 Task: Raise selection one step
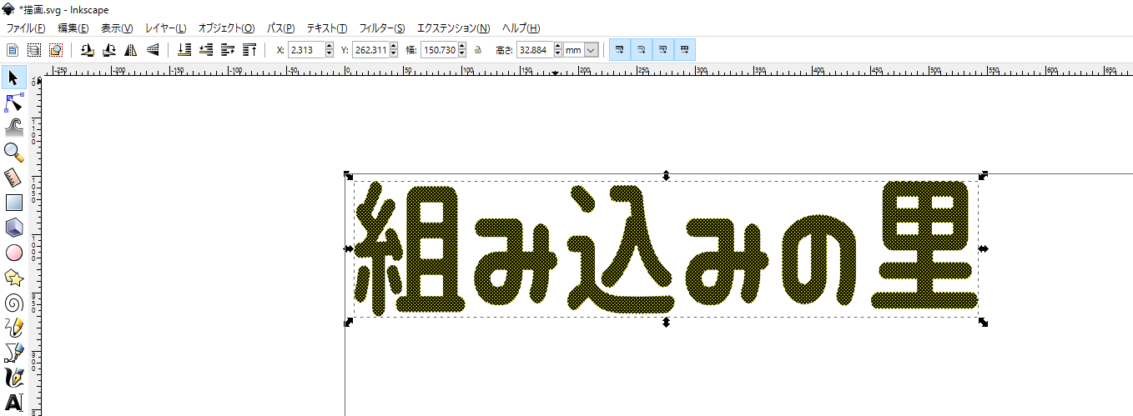tap(229, 50)
